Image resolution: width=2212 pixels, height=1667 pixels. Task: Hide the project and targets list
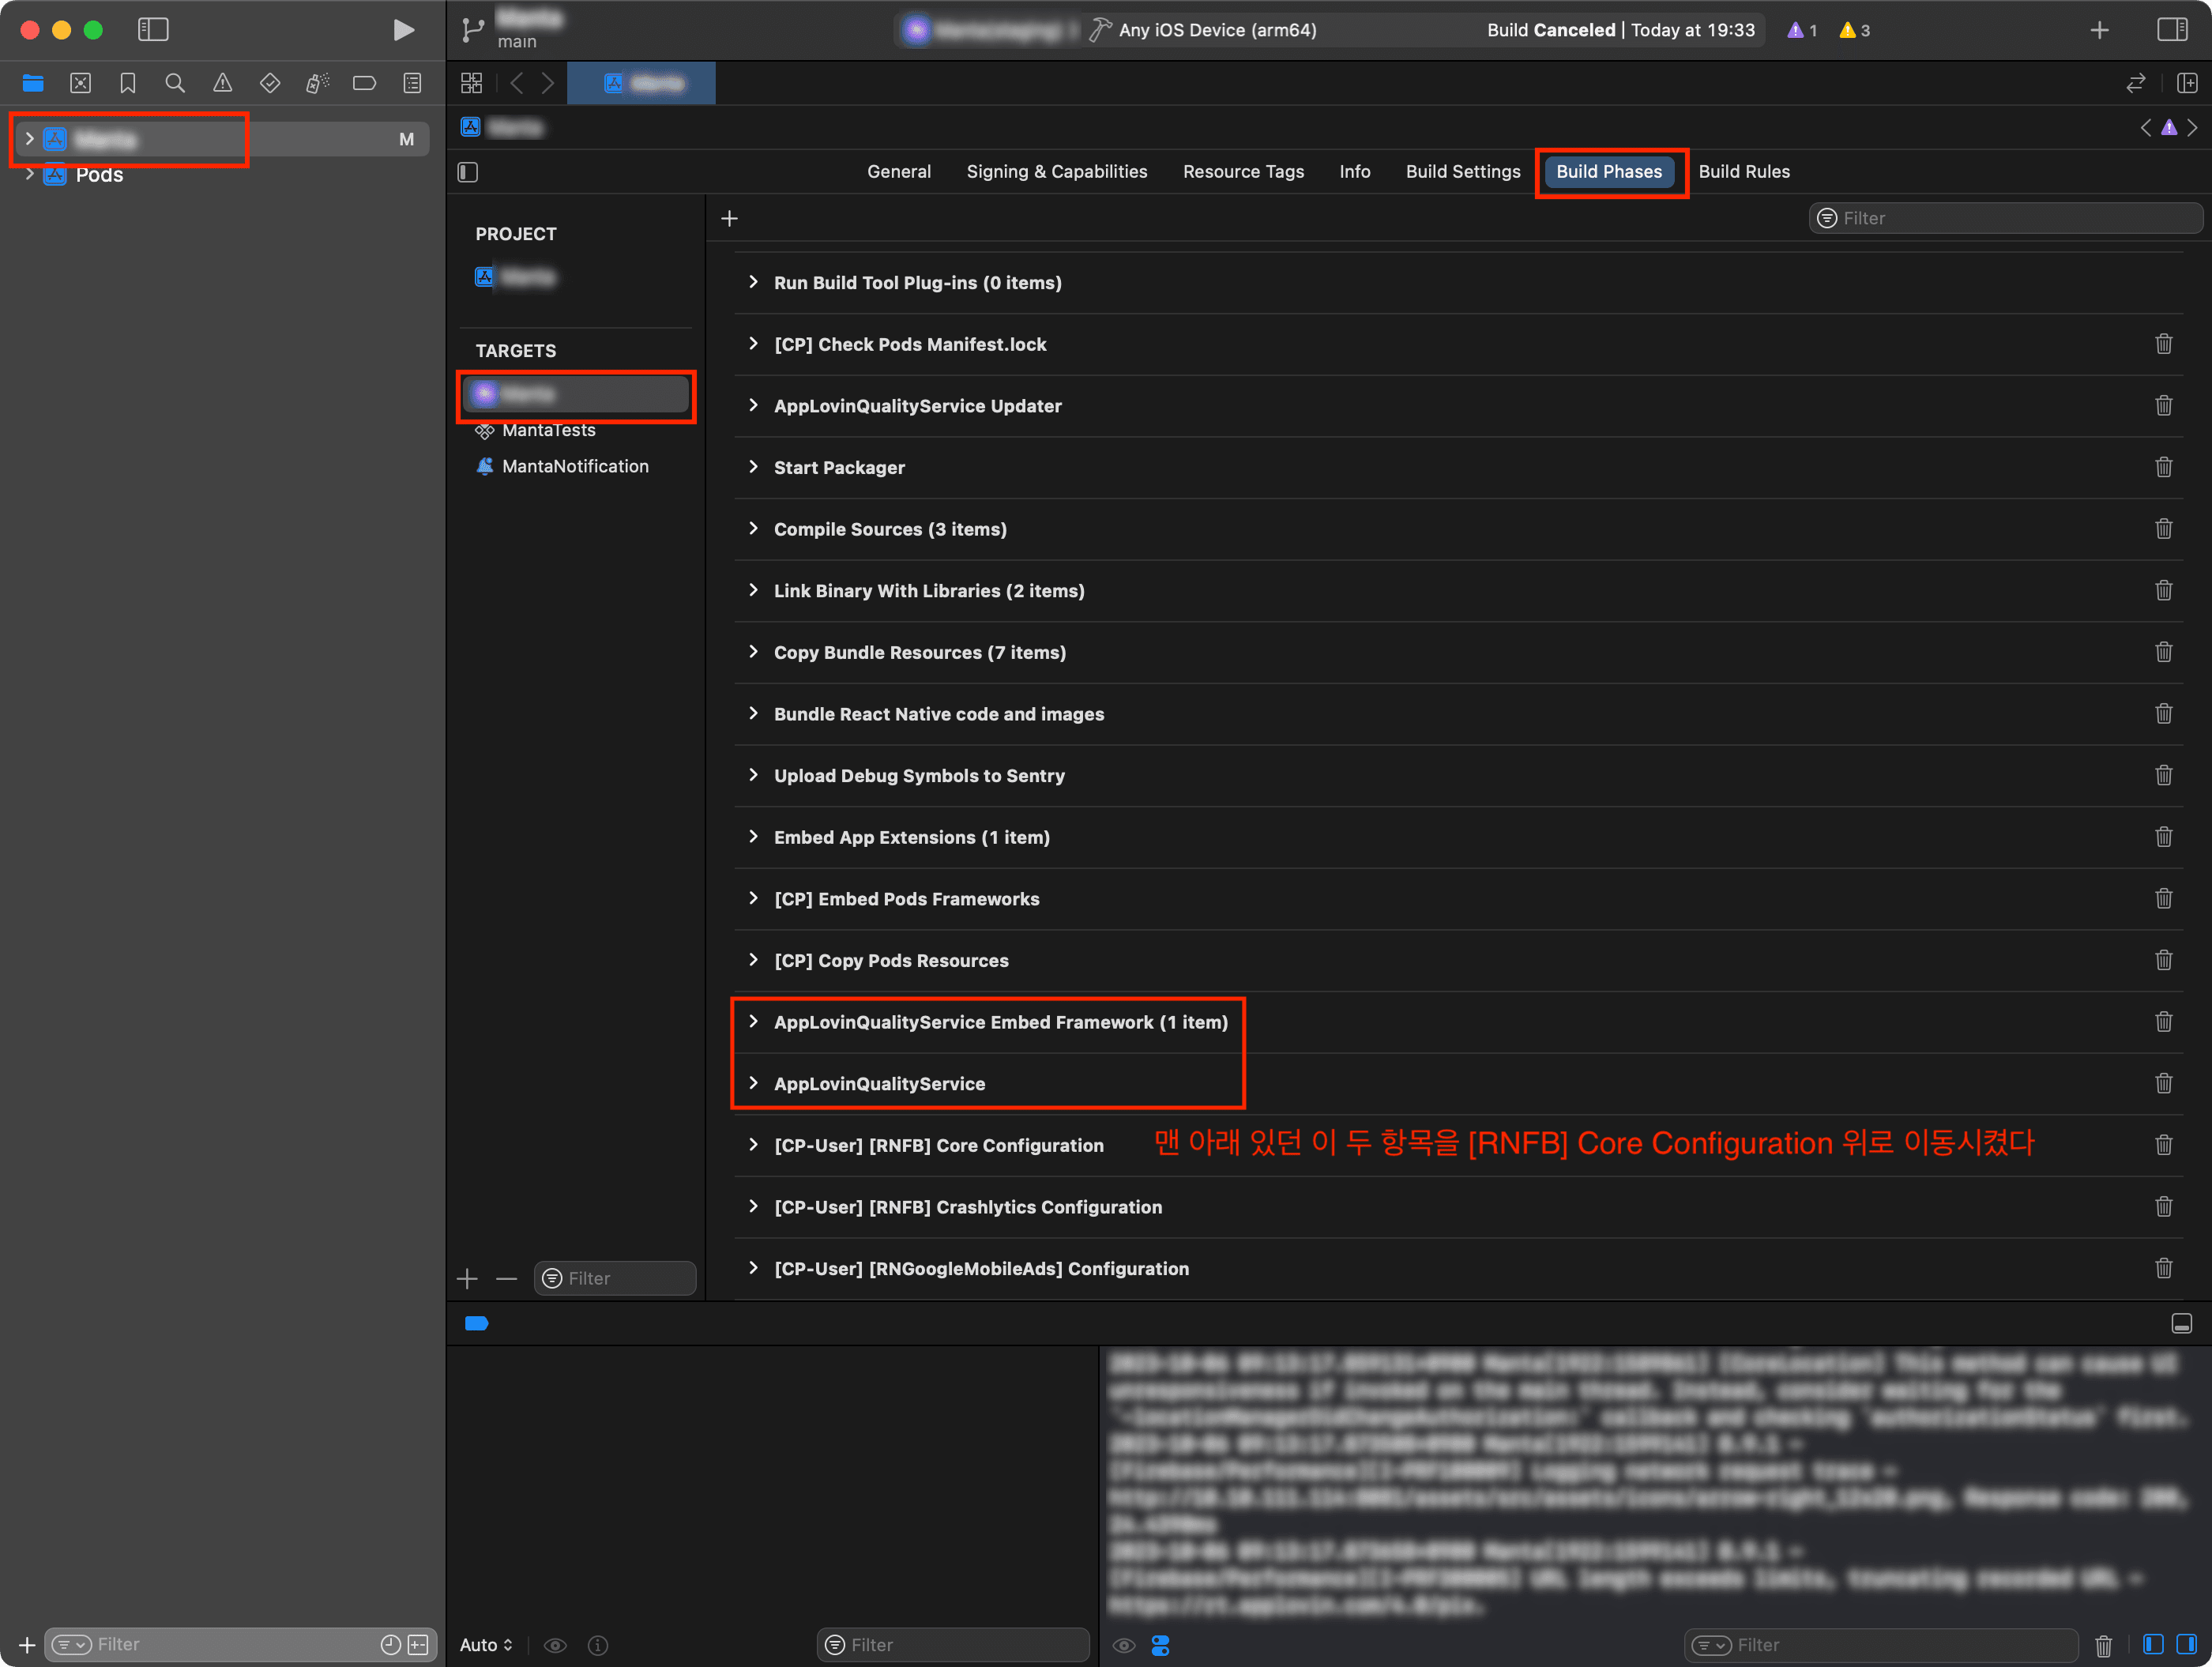point(468,172)
